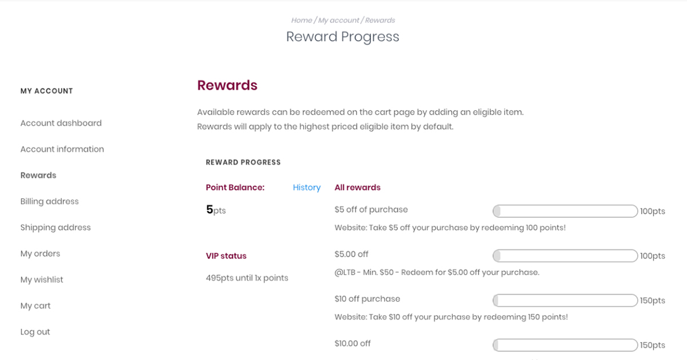
Task: Select Rewards in the sidebar
Action: tap(38, 175)
